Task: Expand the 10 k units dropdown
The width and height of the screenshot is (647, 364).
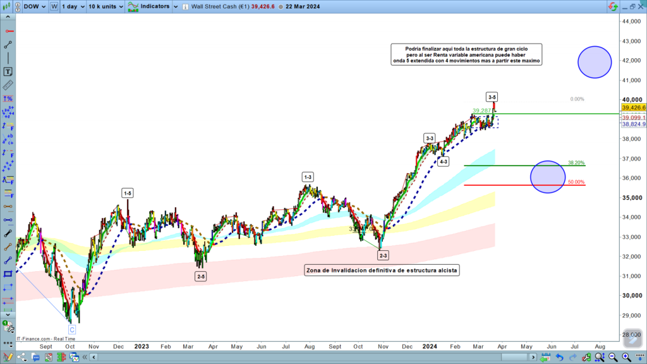Action: pos(105,6)
